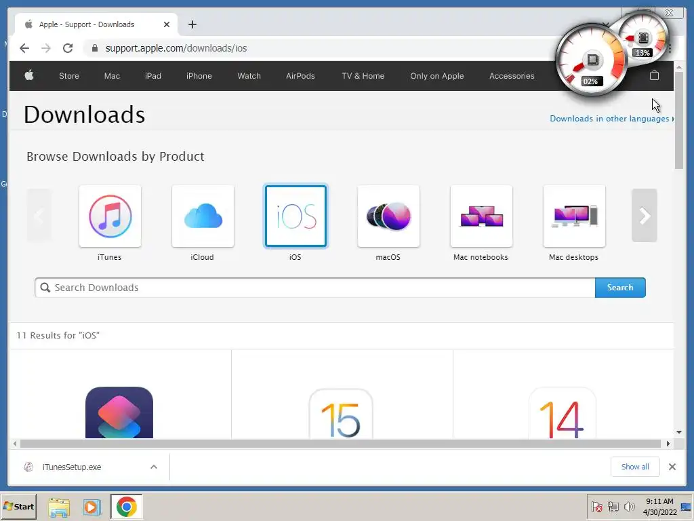Open media player from taskbar
Screen dimensions: 694x521
coord(92,507)
